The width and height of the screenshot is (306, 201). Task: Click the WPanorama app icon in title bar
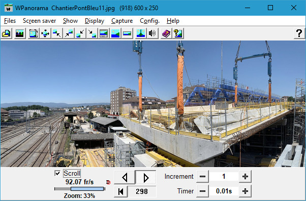coord(9,8)
